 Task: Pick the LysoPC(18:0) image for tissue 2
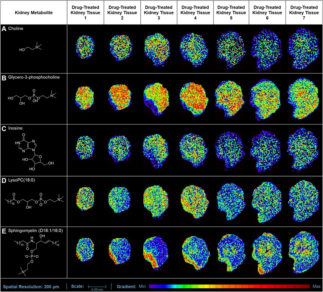point(120,200)
